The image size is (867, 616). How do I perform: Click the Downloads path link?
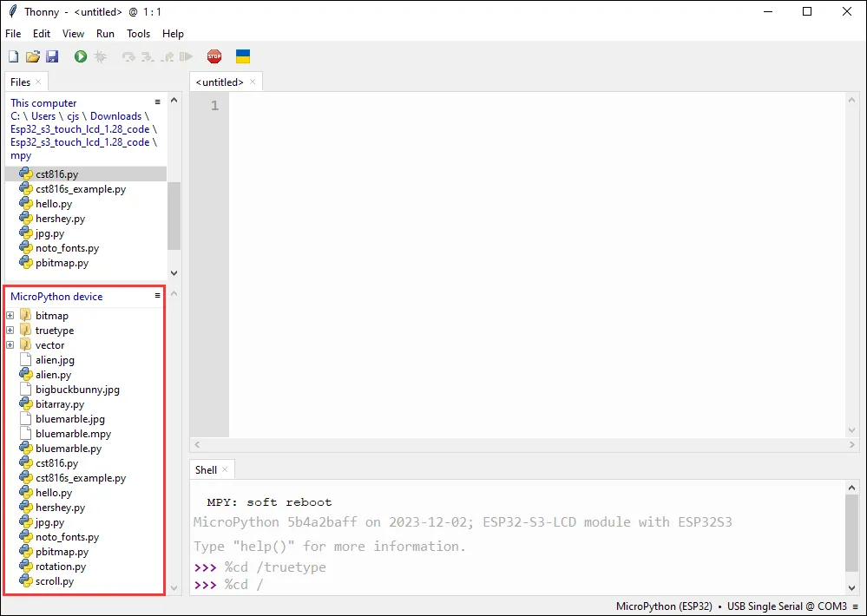[115, 116]
